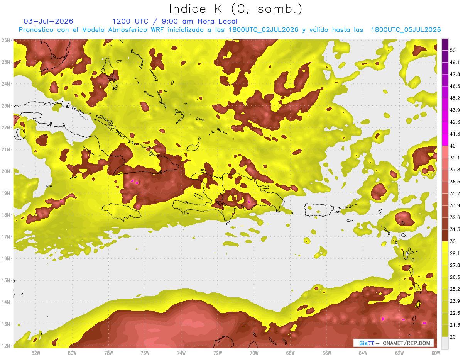
Task: Click the colorbar value 23.9
Action: pos(455,301)
